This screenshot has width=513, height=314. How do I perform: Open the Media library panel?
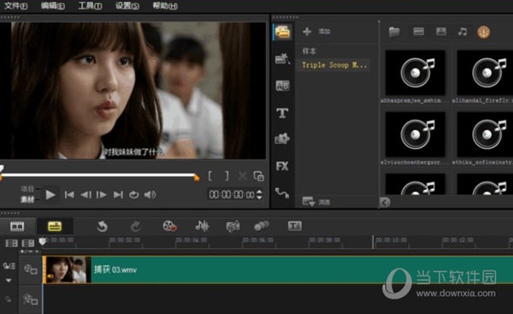pyautogui.click(x=282, y=33)
